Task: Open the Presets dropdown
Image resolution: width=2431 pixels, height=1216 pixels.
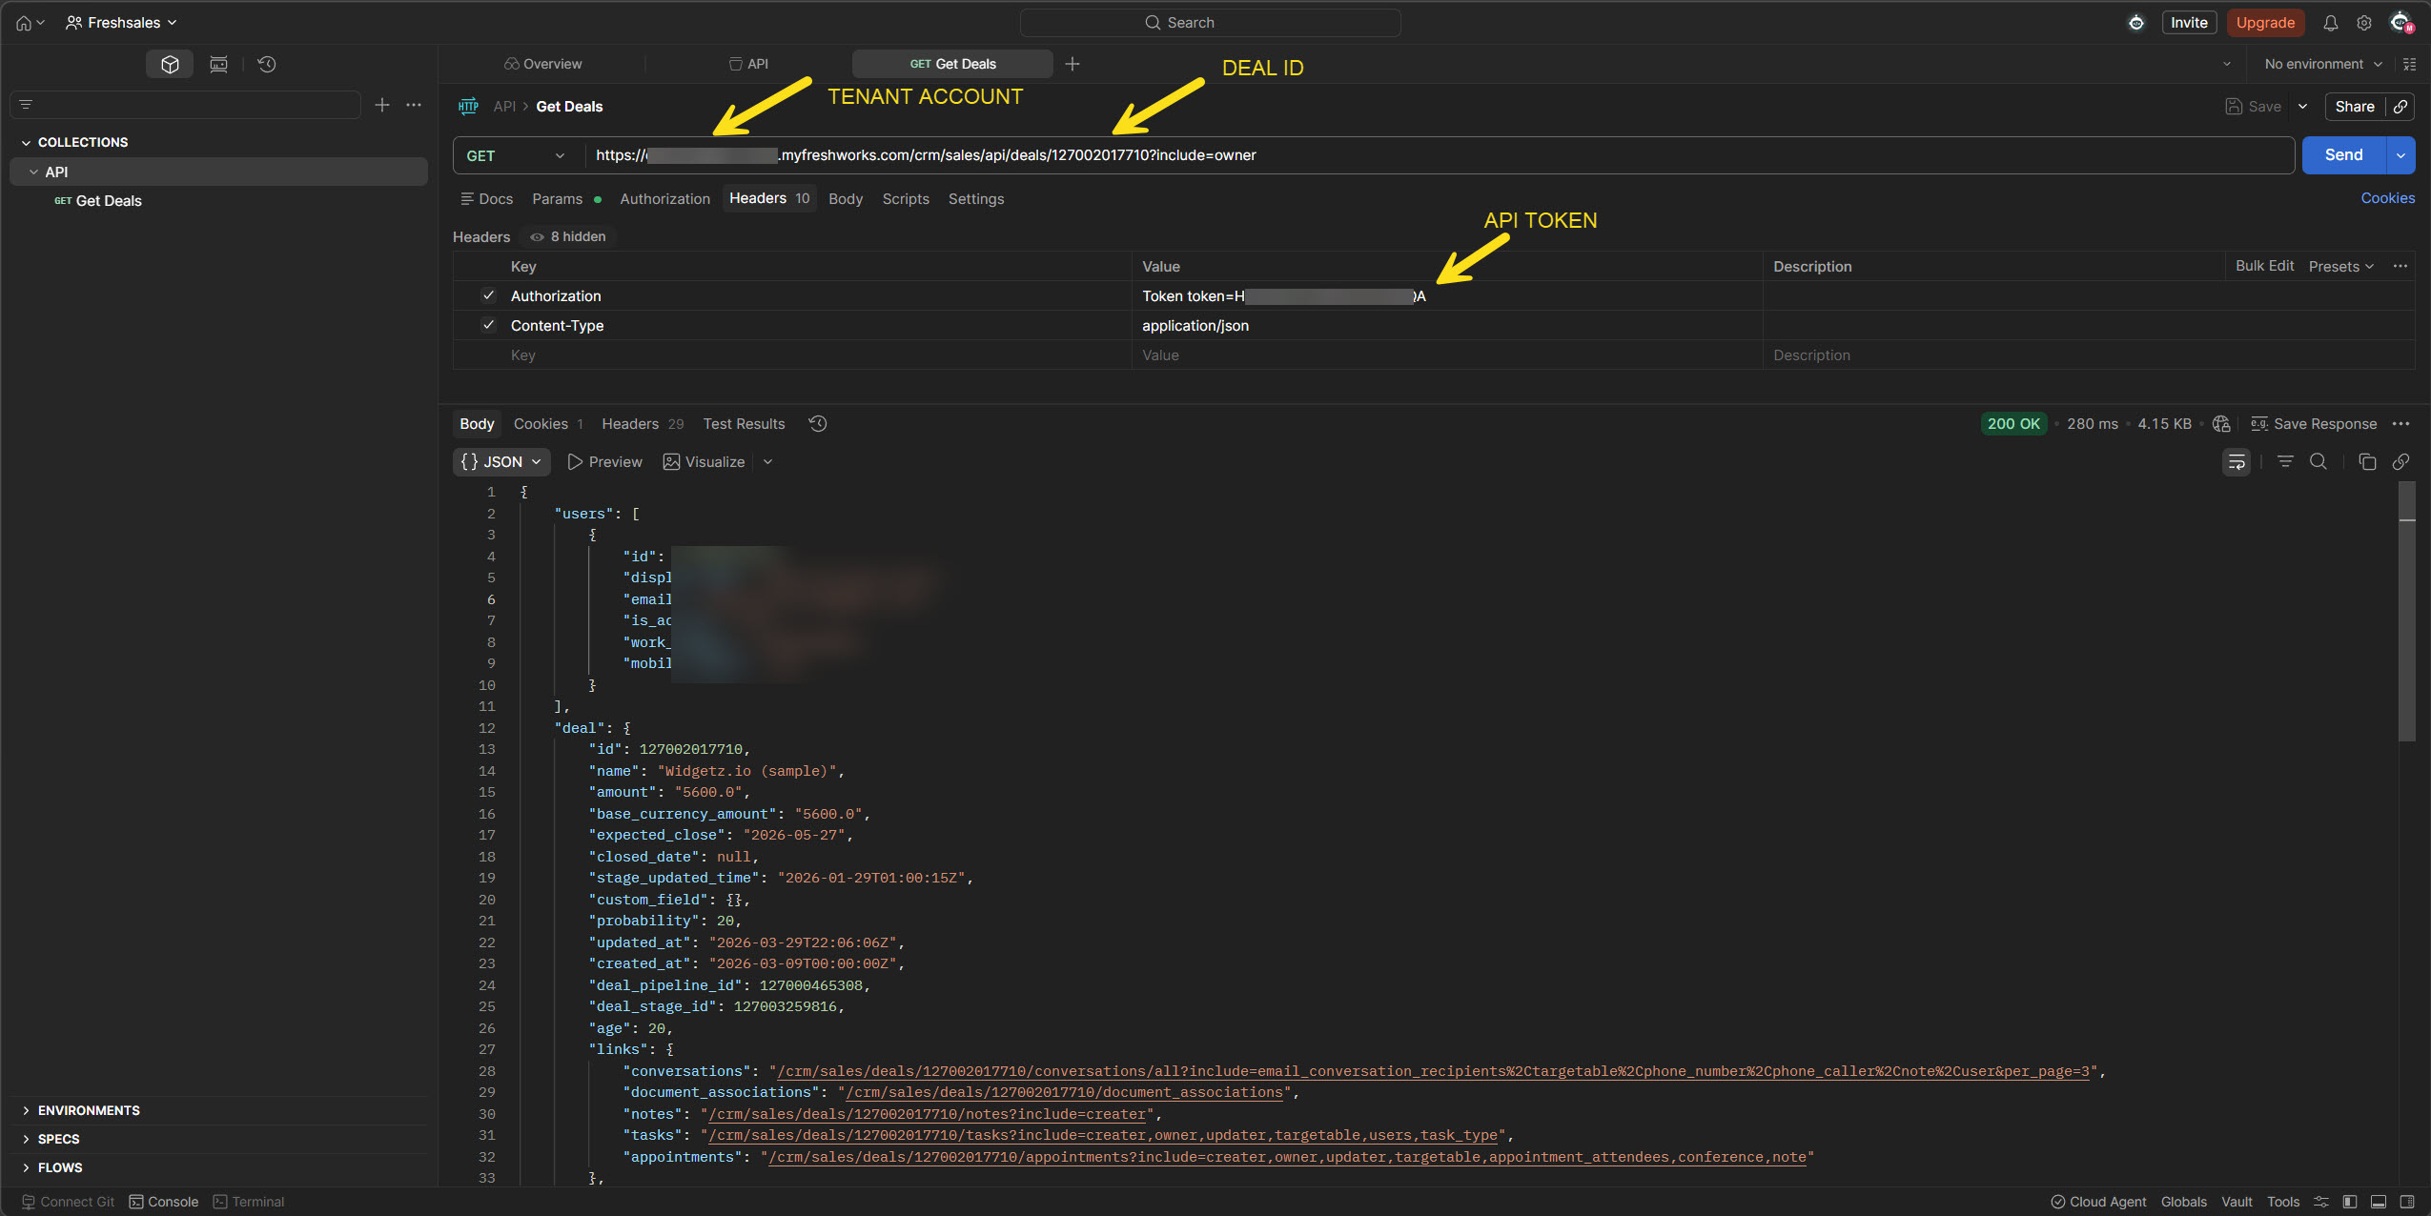Action: (2340, 267)
